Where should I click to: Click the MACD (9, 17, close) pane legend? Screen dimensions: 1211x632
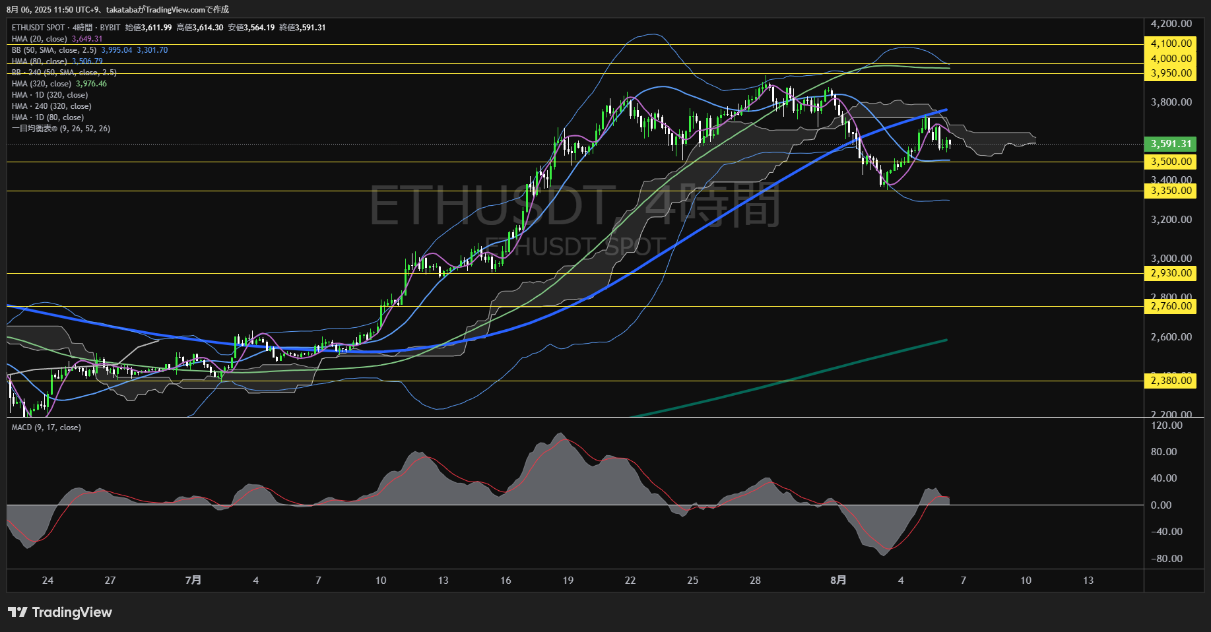46,427
